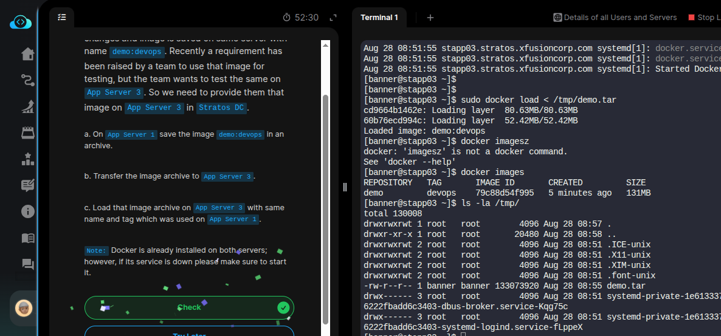
Task: Open Details of all Users and Servers
Action: [615, 18]
